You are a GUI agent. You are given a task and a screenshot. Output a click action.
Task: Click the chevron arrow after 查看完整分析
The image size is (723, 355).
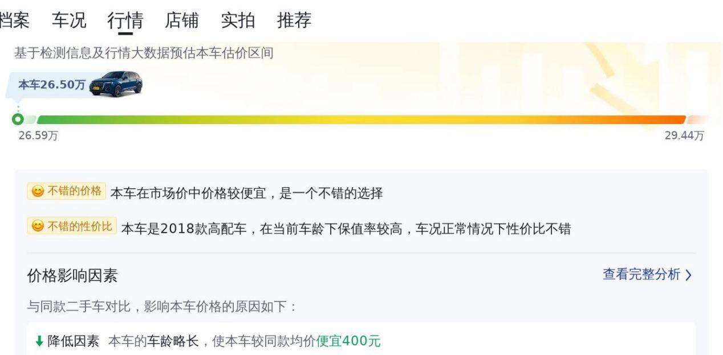(x=688, y=275)
